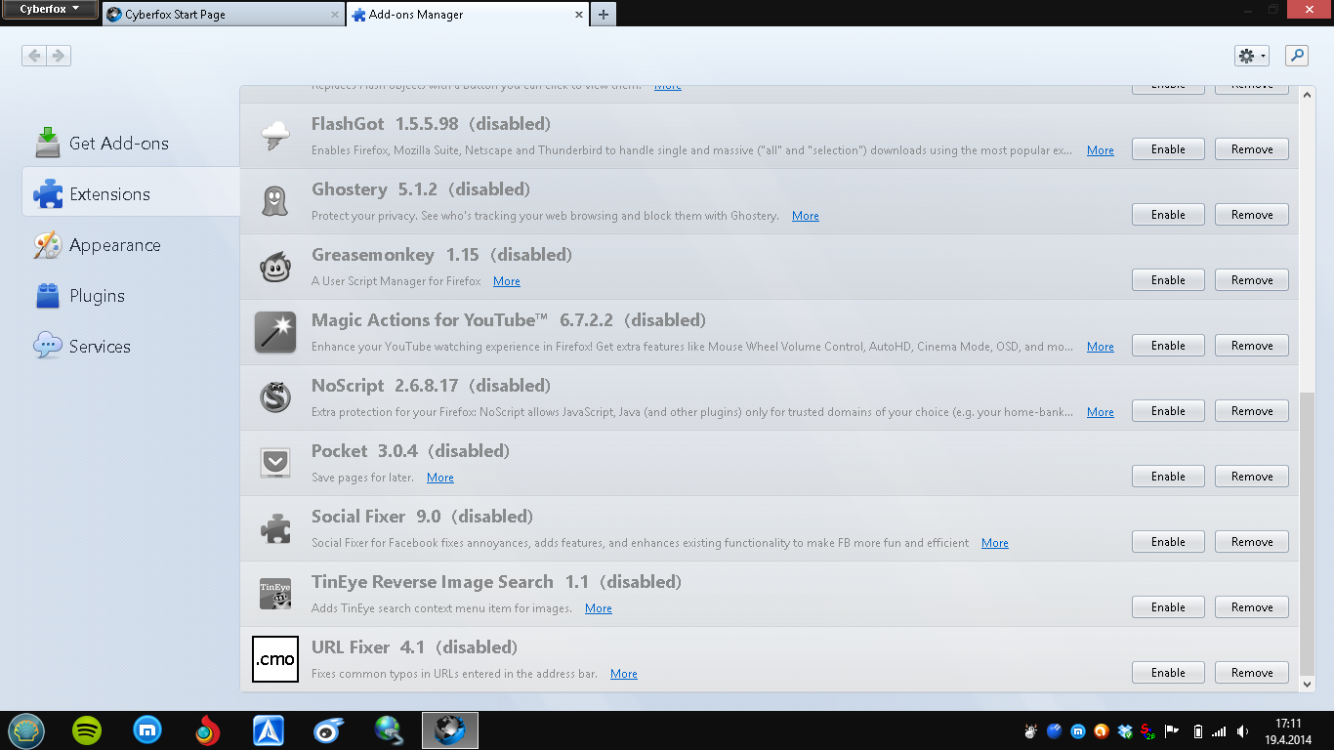This screenshot has height=750, width=1334.
Task: Open the More link for Social Fixer
Action: click(x=995, y=543)
